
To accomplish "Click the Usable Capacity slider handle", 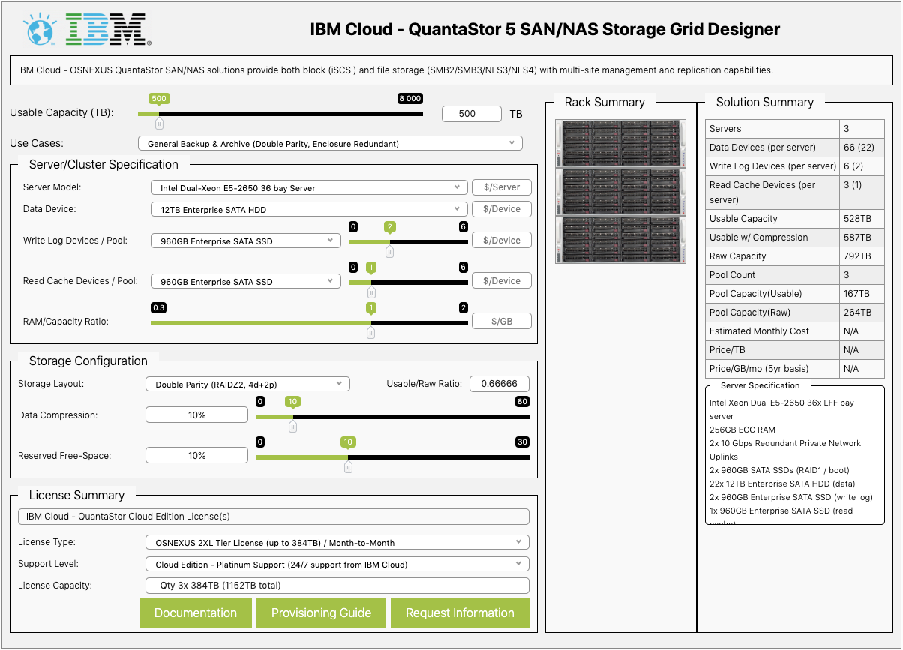I will click(159, 124).
